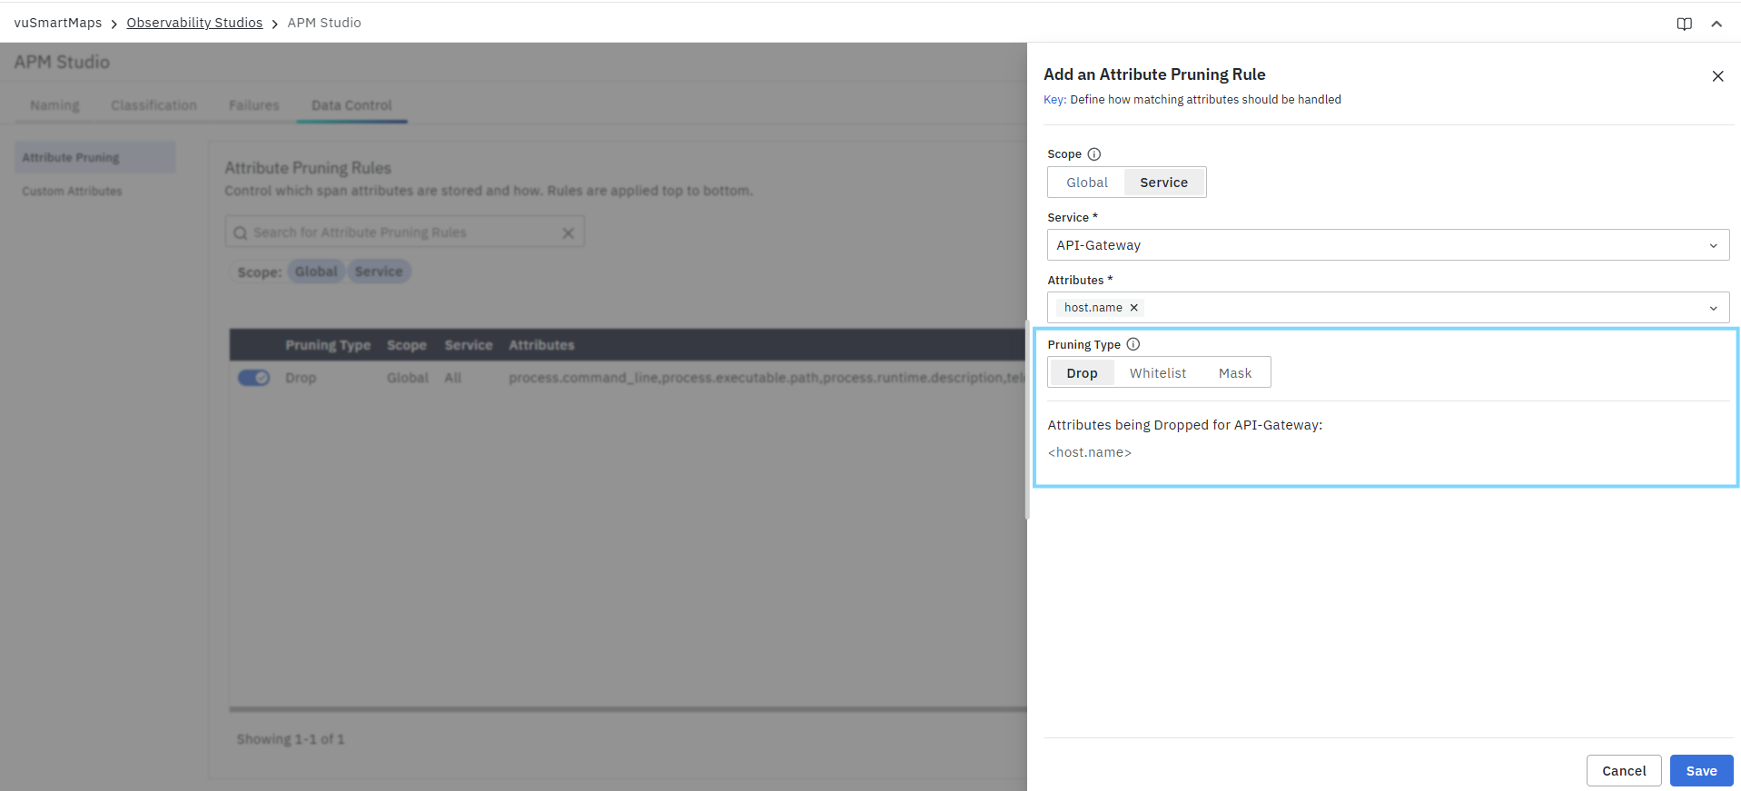1741x791 pixels.
Task: Click the Pruning Type info icon
Action: click(x=1133, y=344)
